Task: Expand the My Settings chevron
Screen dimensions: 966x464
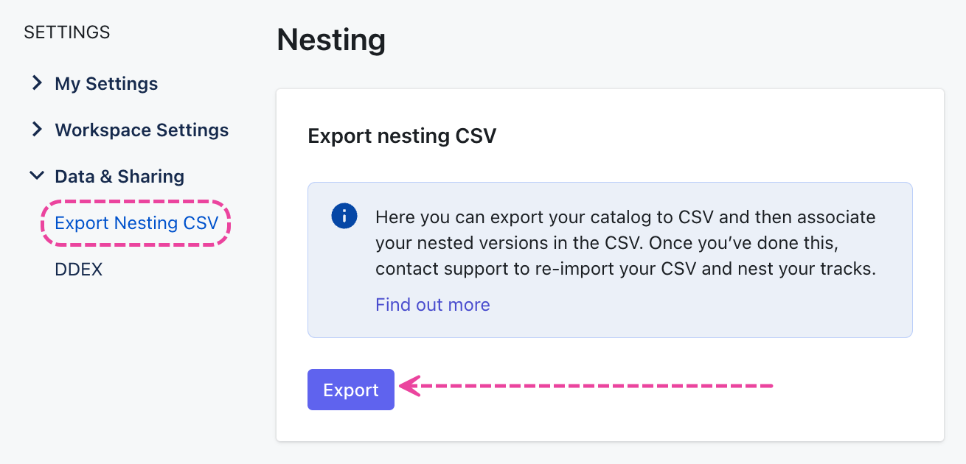Action: click(36, 83)
